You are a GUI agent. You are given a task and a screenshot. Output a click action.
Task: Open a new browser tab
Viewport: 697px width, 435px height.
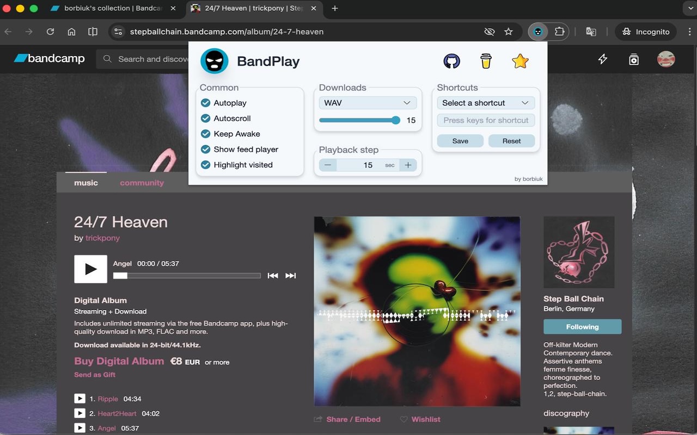click(335, 8)
